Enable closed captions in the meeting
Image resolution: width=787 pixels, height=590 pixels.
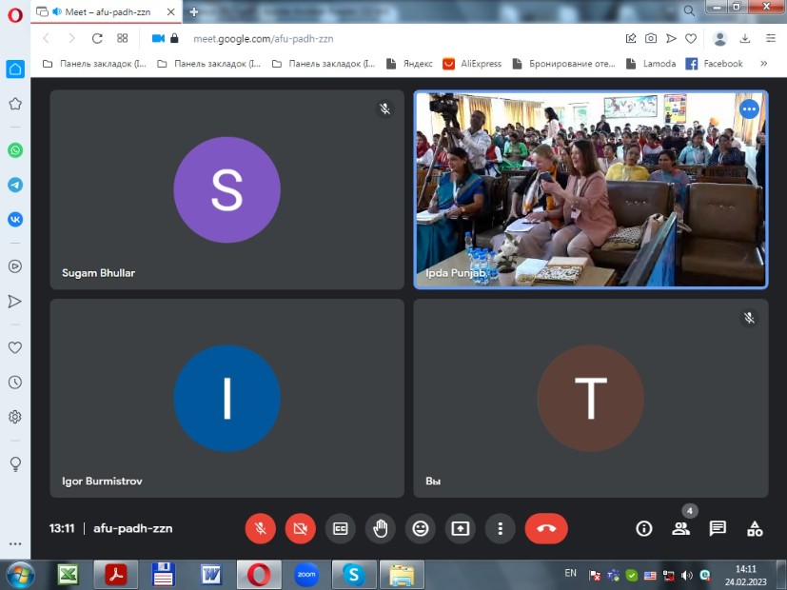341,528
